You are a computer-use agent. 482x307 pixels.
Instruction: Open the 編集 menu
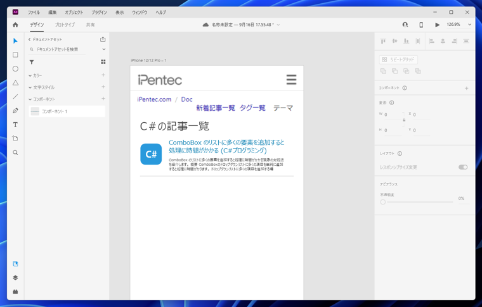(x=52, y=12)
